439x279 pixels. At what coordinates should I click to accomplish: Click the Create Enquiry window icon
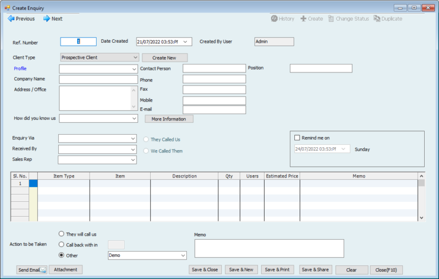click(7, 8)
